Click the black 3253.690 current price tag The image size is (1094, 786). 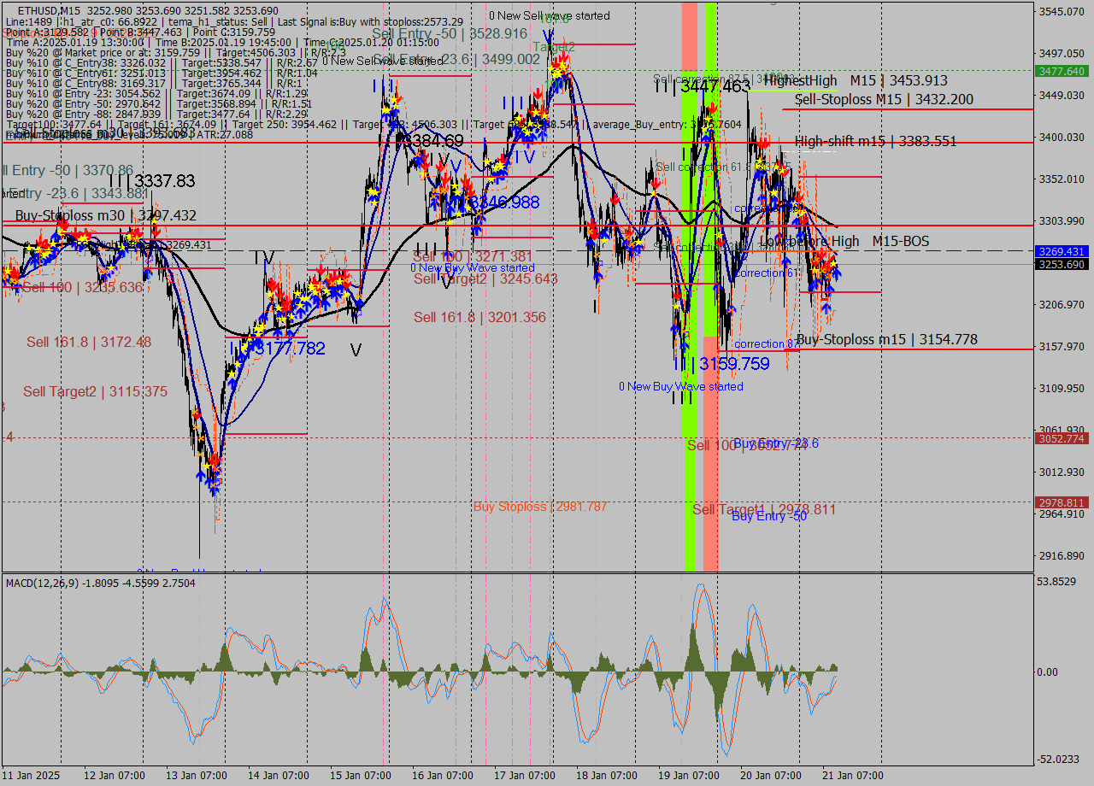point(1061,265)
